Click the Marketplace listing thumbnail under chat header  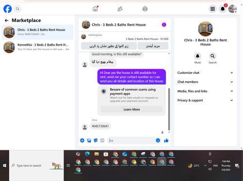pyautogui.click(x=84, y=36)
